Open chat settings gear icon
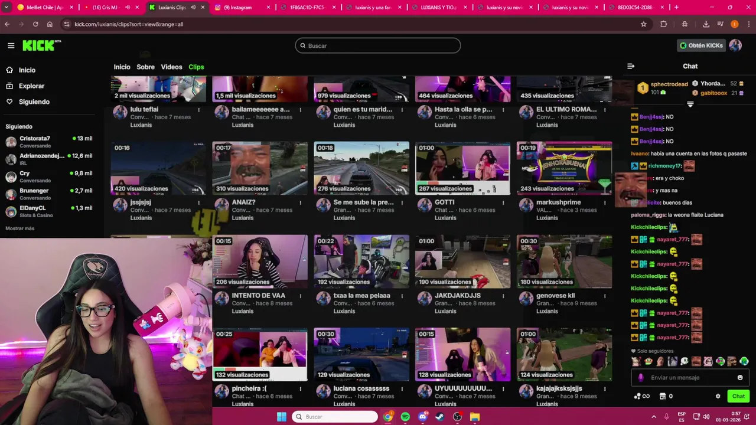Image resolution: width=756 pixels, height=425 pixels. [x=718, y=396]
